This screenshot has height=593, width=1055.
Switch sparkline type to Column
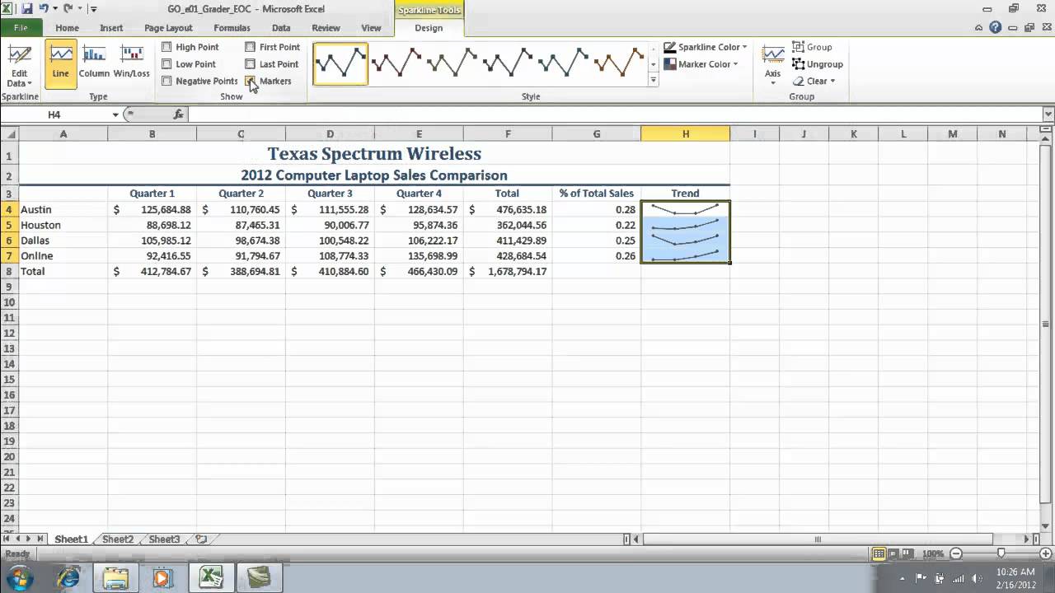pyautogui.click(x=94, y=63)
